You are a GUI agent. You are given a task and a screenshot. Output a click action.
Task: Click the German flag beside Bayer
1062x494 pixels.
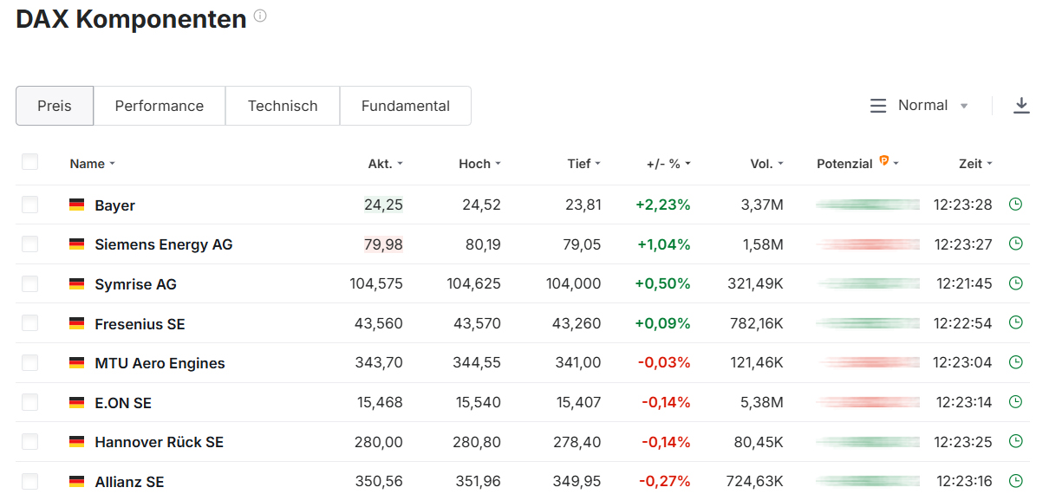point(77,205)
